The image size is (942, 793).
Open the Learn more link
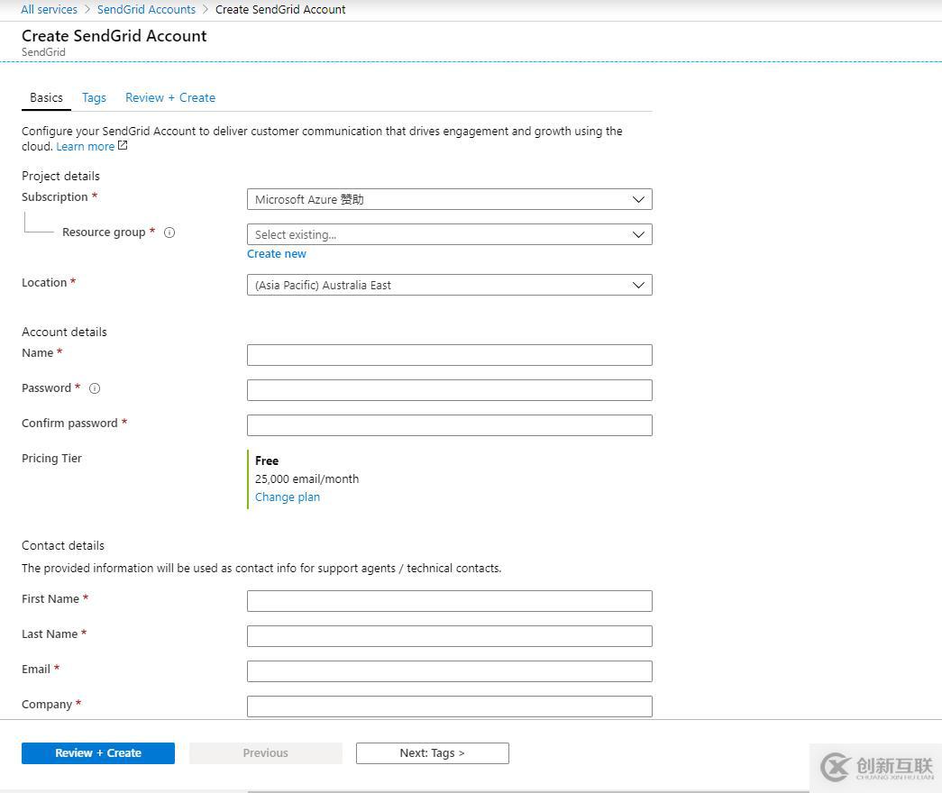tap(85, 147)
